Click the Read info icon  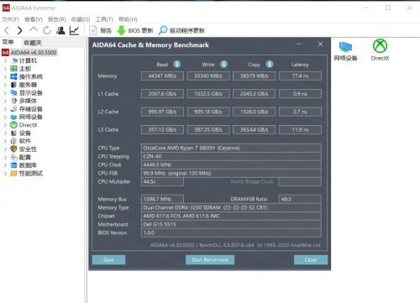coord(177,65)
